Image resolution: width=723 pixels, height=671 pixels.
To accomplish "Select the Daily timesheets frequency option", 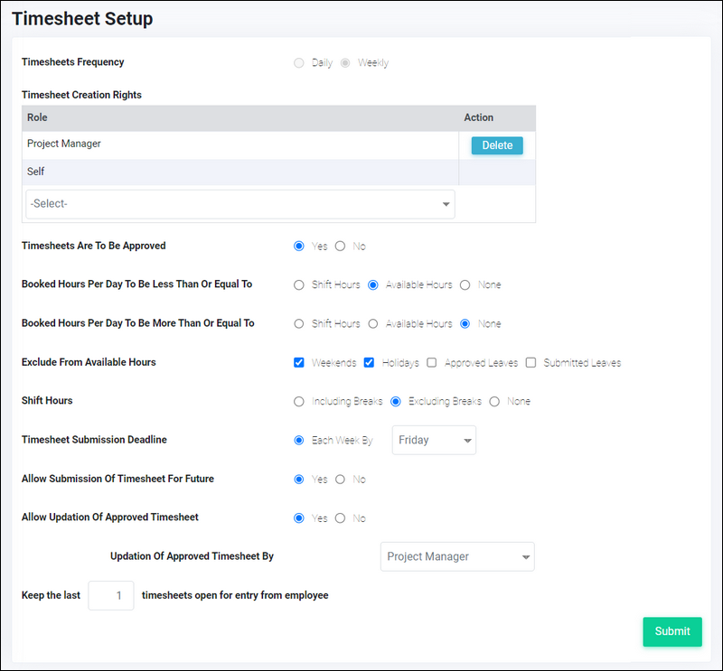I will coord(299,62).
